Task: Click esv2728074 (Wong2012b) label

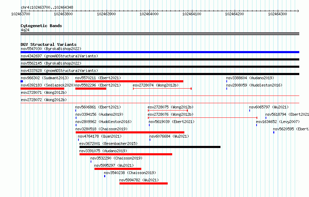Action: [x=156, y=85]
